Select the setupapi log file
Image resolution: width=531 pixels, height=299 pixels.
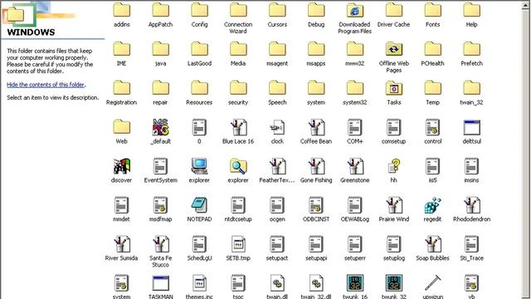pos(316,244)
